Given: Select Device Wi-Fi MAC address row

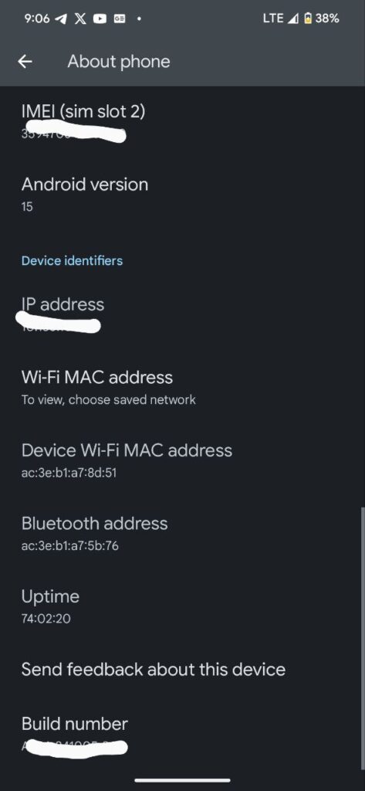Looking at the screenshot, I should [x=182, y=460].
